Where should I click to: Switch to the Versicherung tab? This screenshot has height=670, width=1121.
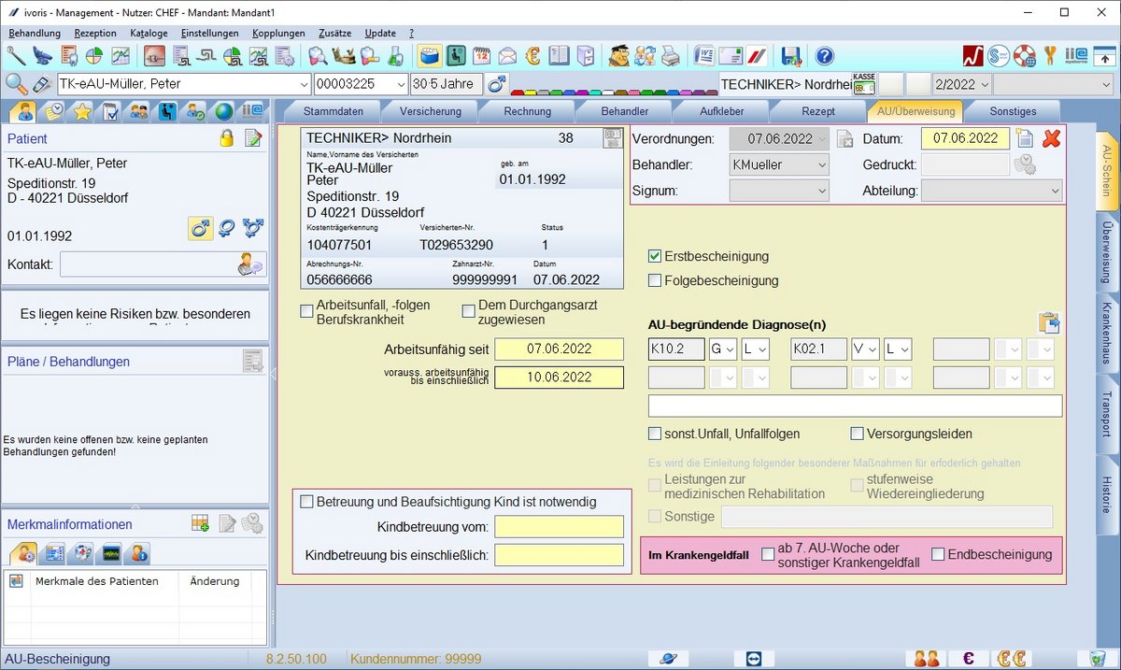[x=431, y=111]
